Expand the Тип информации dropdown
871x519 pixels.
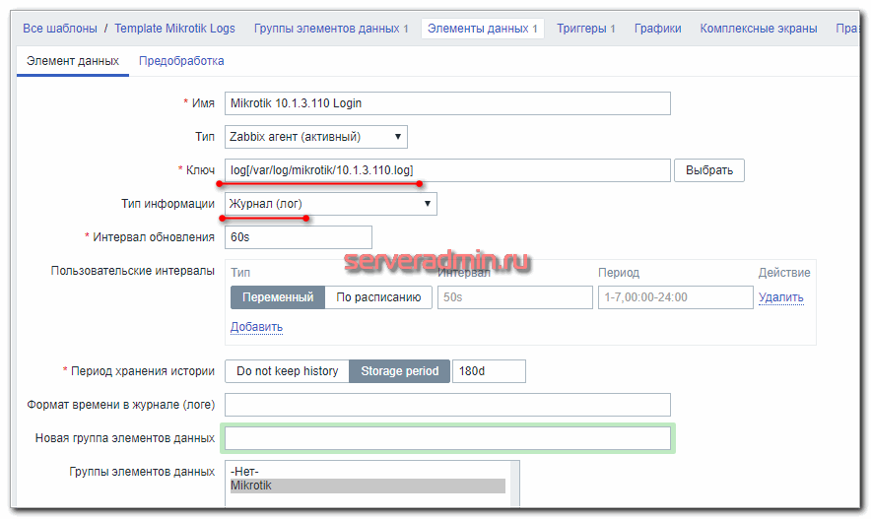(331, 204)
